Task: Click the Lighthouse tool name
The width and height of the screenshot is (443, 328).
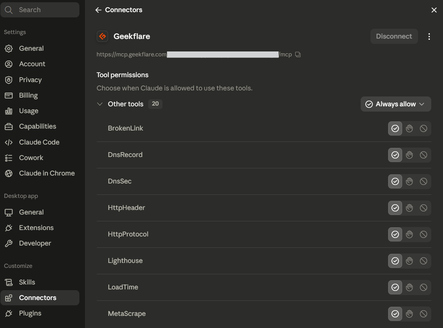Action: [x=125, y=261]
